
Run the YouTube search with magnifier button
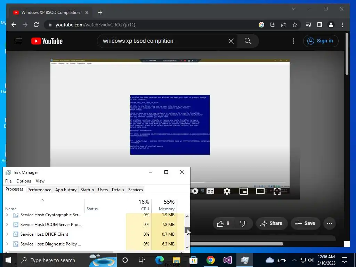coord(248,41)
